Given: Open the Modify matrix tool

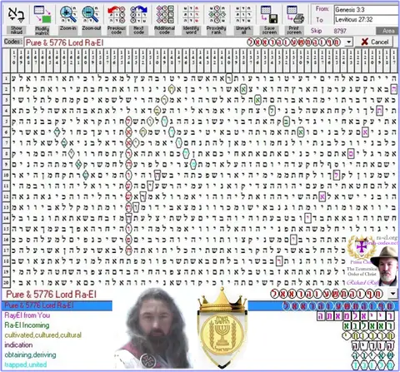Looking at the screenshot, I should (42, 15).
